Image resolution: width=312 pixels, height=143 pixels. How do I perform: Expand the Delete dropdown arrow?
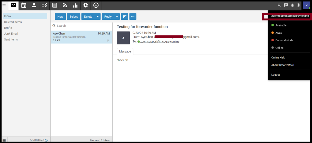[98, 17]
